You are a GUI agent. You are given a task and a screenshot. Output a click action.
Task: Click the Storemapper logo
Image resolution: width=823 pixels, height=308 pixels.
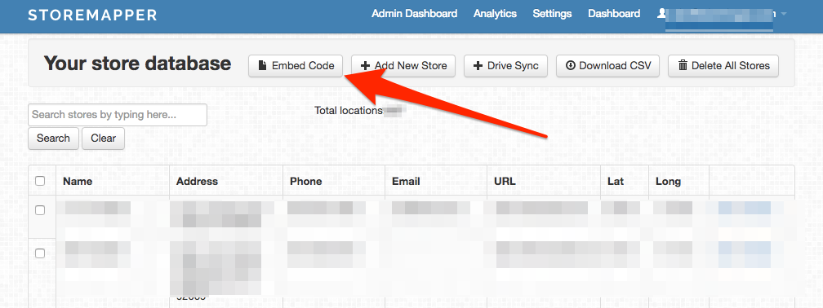[x=92, y=15]
